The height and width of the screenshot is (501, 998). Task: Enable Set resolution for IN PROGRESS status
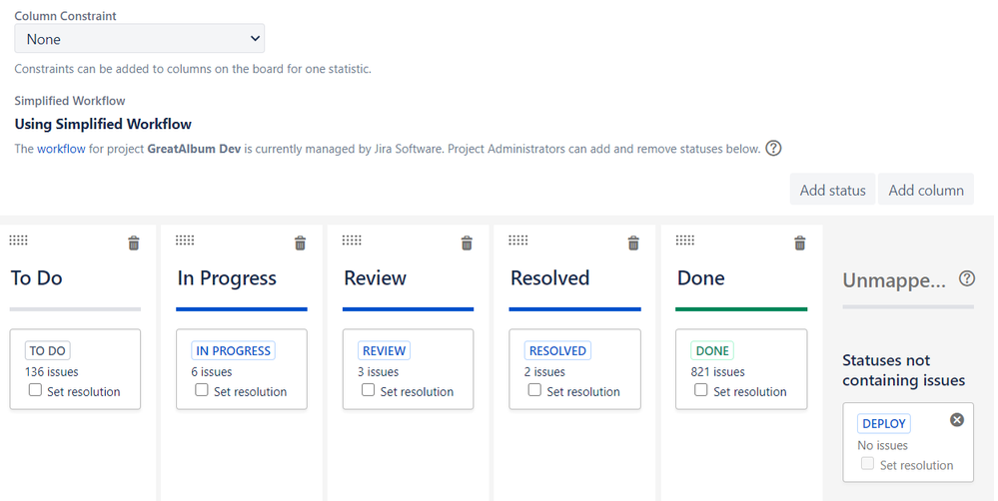202,390
